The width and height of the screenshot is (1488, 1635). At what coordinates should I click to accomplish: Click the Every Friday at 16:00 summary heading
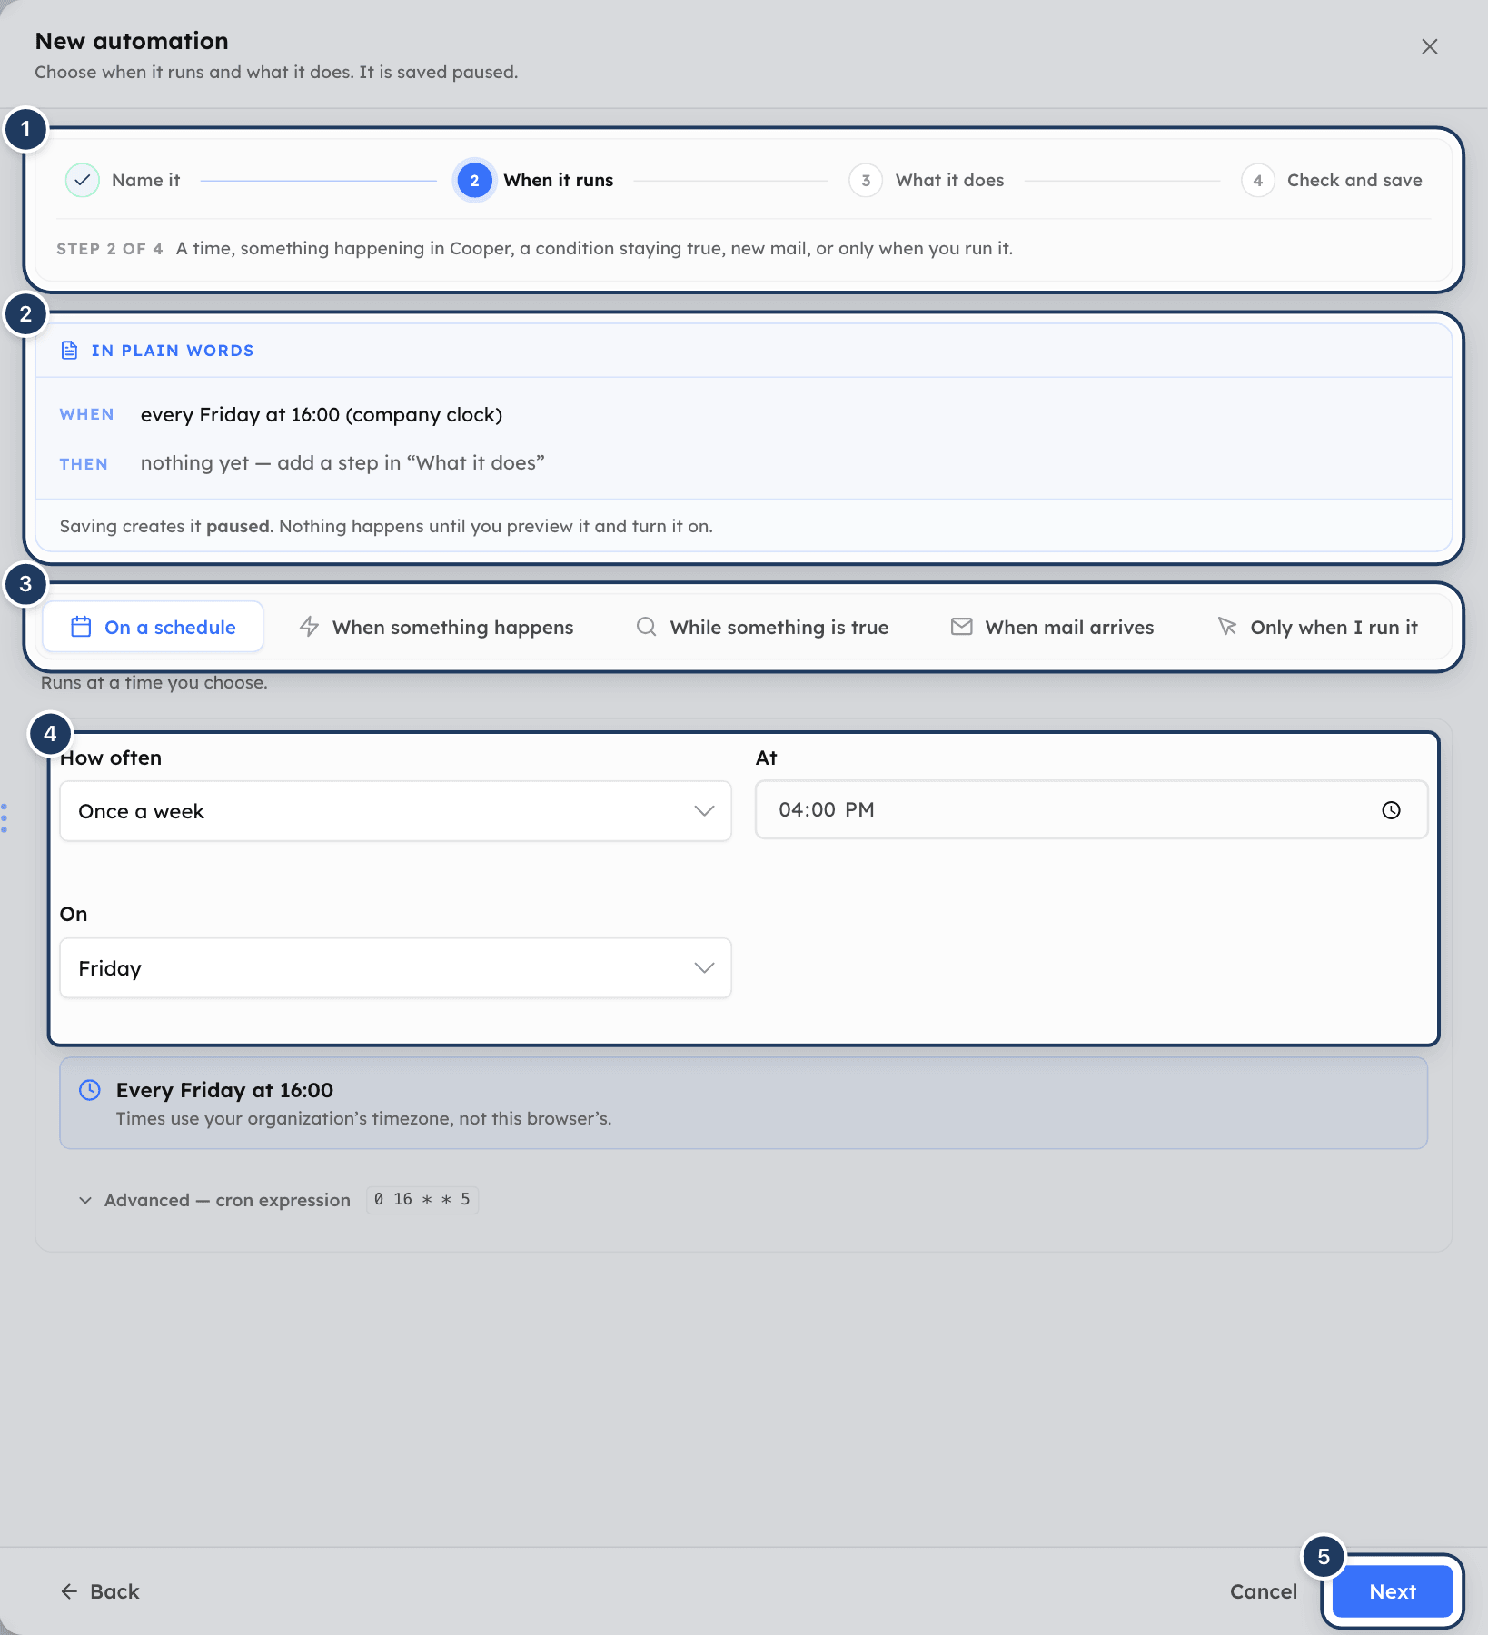(224, 1090)
